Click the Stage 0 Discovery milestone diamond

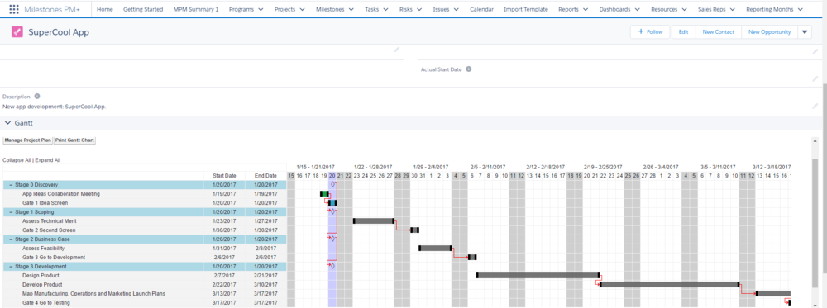pos(332,185)
